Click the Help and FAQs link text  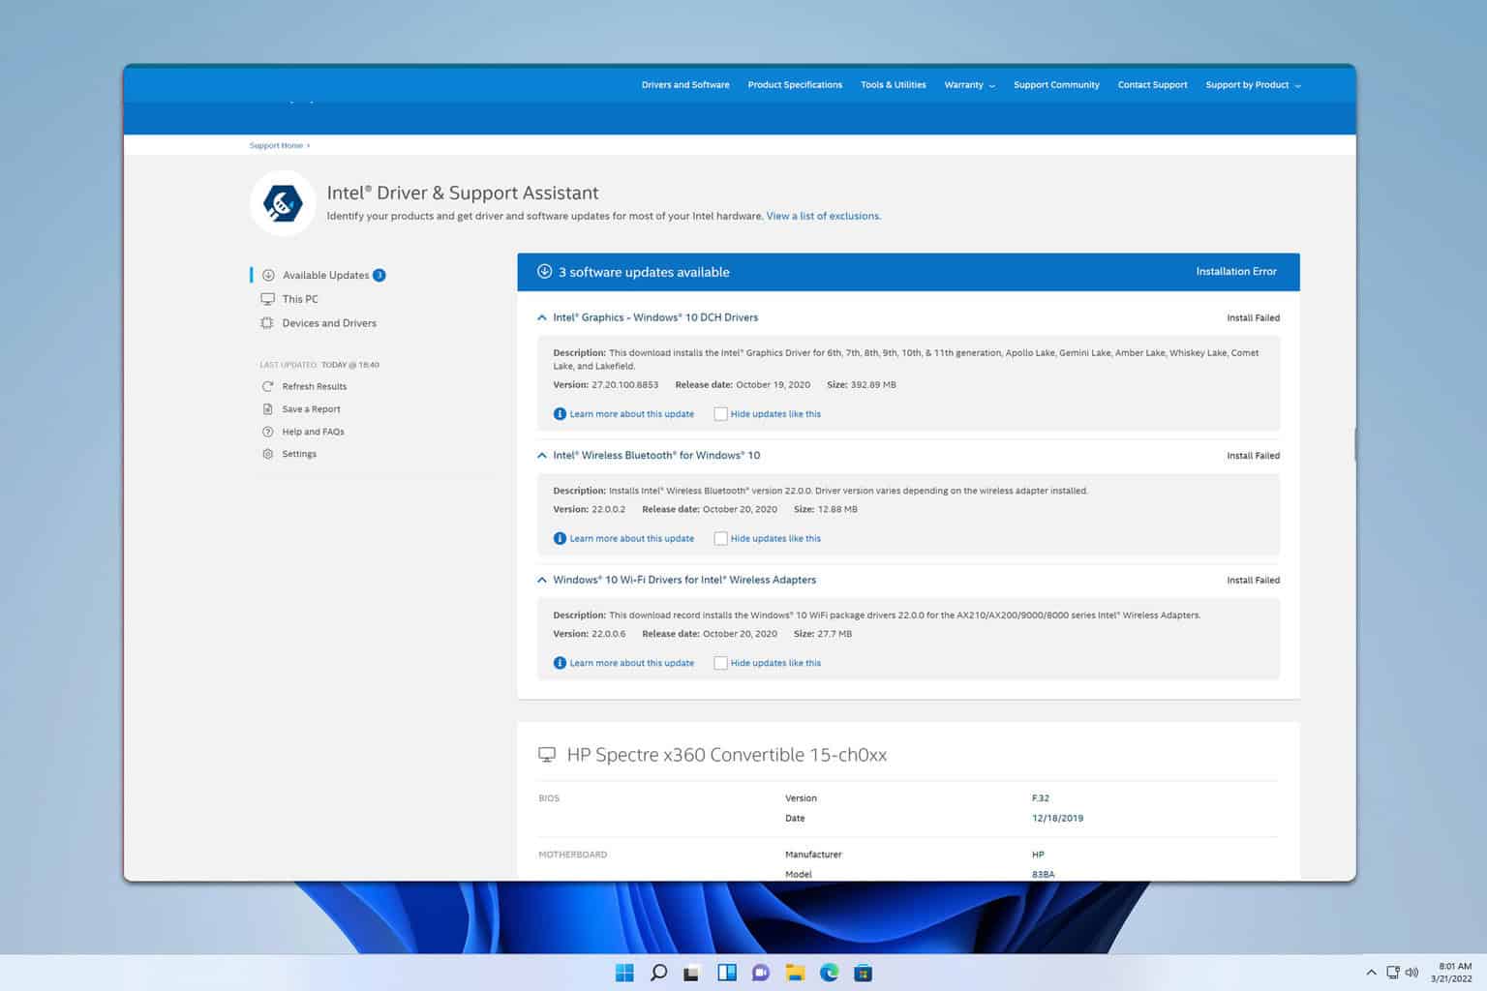click(313, 432)
